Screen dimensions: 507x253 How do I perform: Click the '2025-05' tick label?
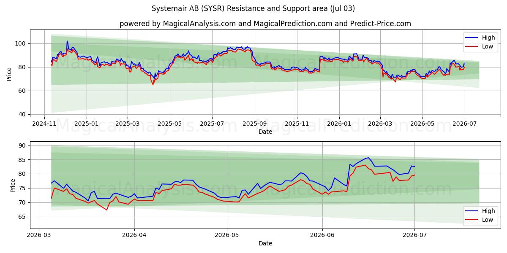click(170, 124)
